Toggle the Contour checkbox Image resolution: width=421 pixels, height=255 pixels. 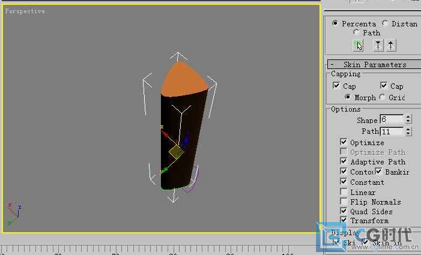point(344,171)
